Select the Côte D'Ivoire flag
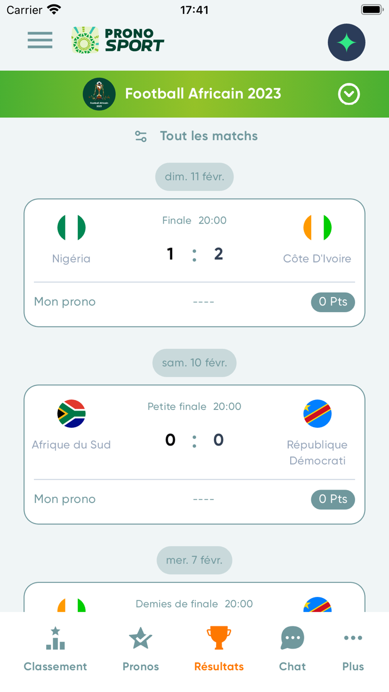The height and width of the screenshot is (692, 389). coord(317,227)
